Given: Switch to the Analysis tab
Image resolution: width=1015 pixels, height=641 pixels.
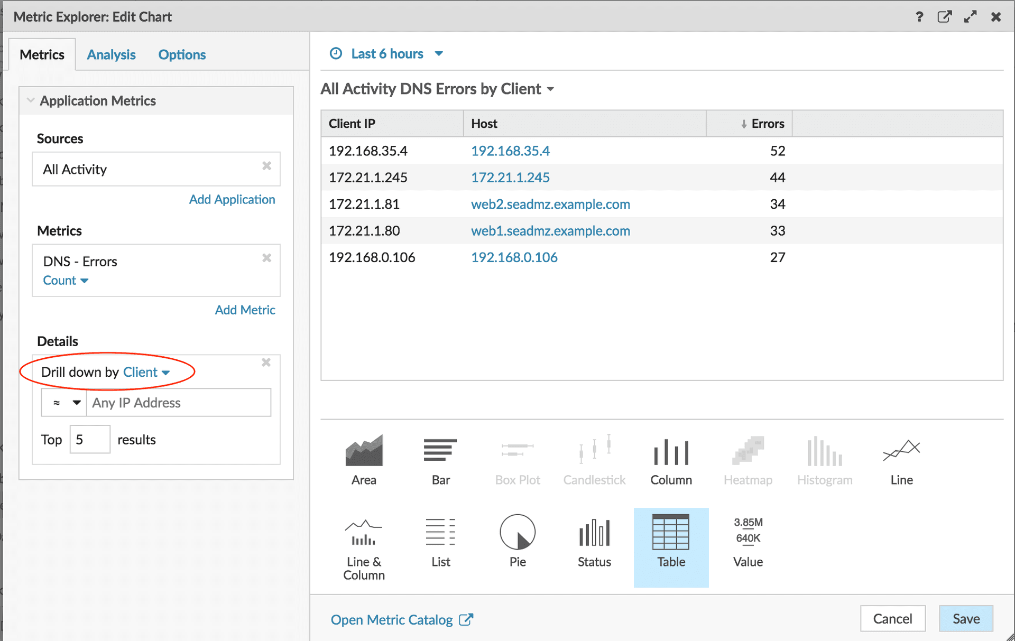Looking at the screenshot, I should tap(111, 54).
